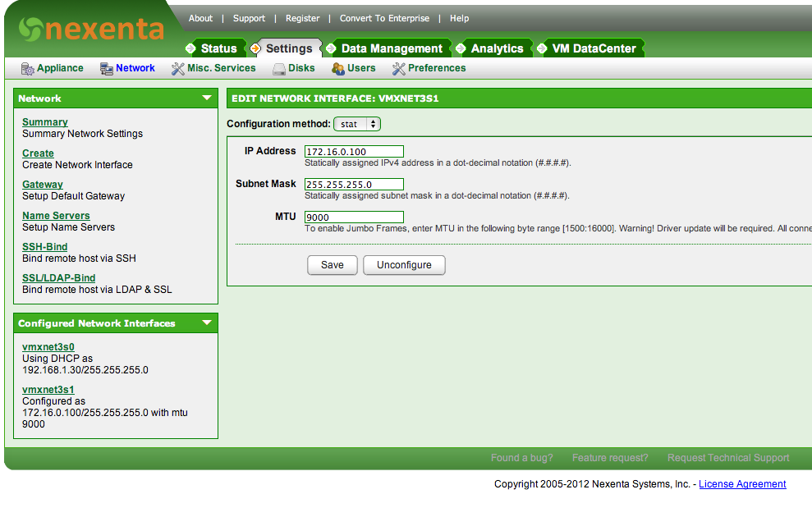The width and height of the screenshot is (812, 517).
Task: Click the Network icon in the submenu
Action: click(x=107, y=69)
